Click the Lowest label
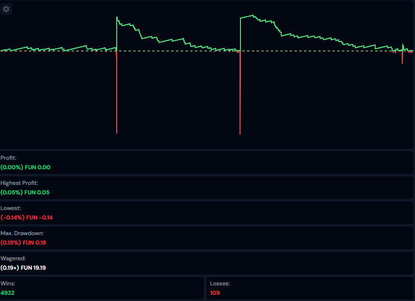The width and height of the screenshot is (415, 301). tap(10, 208)
